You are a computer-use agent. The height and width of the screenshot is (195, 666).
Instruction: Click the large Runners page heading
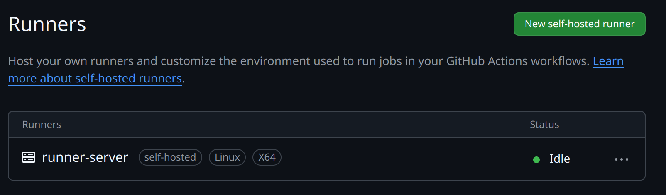[47, 24]
